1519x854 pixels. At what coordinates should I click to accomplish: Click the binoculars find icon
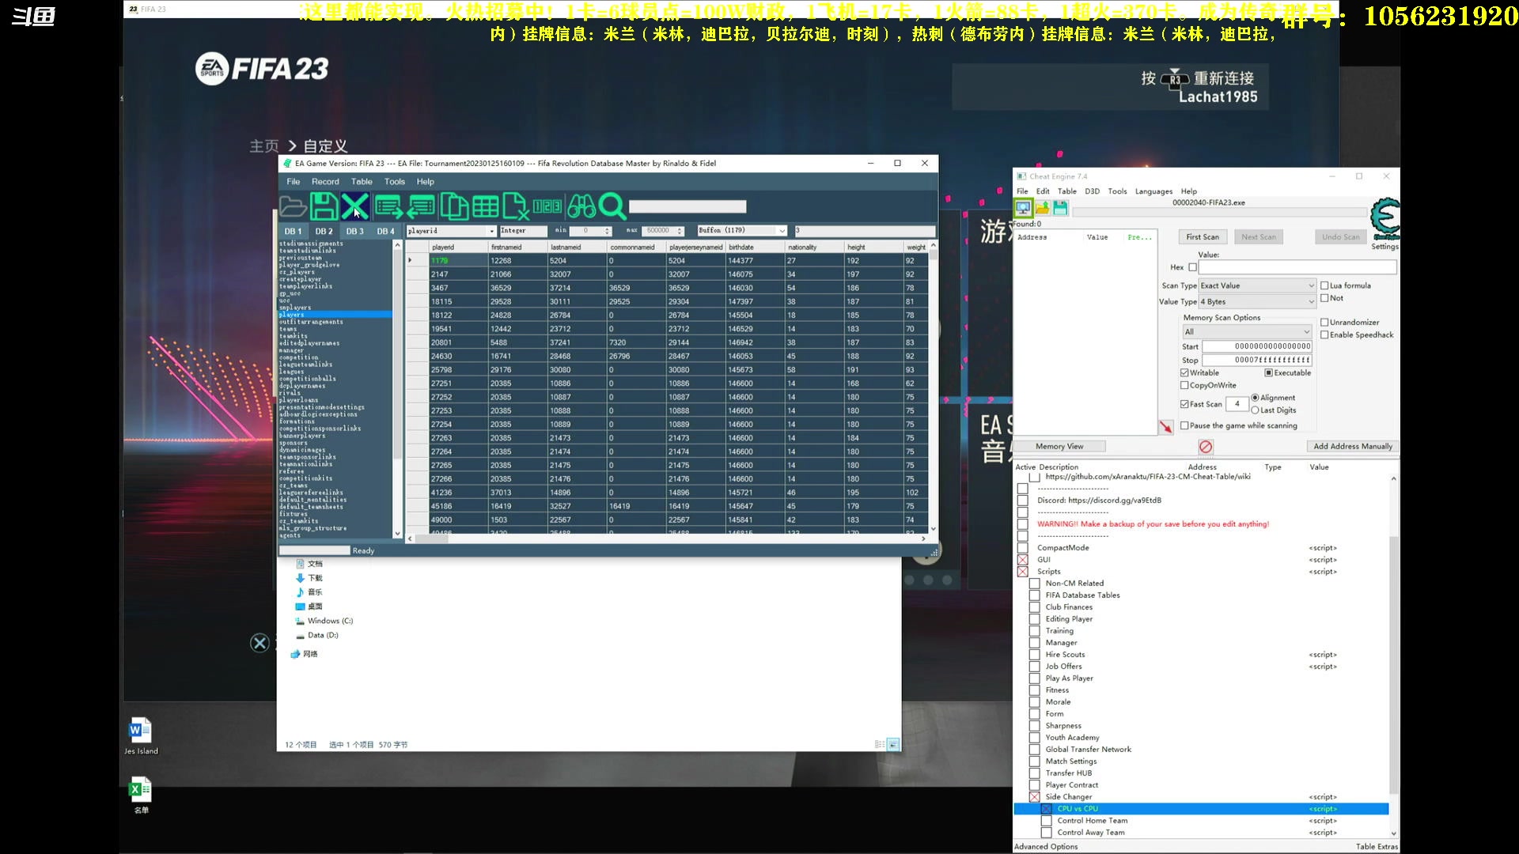click(581, 207)
